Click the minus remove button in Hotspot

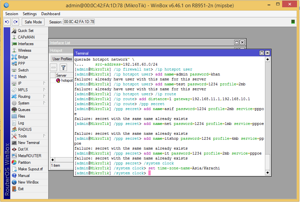coord(54,68)
